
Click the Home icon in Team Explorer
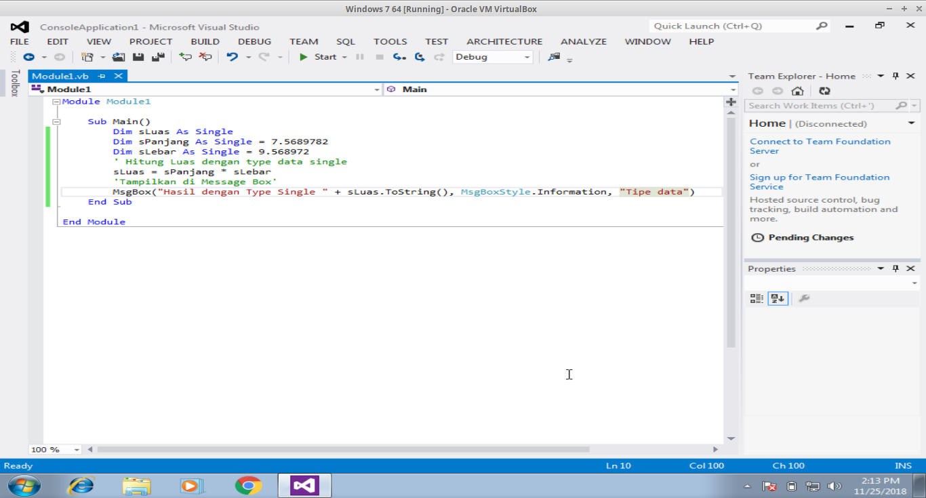click(x=798, y=90)
